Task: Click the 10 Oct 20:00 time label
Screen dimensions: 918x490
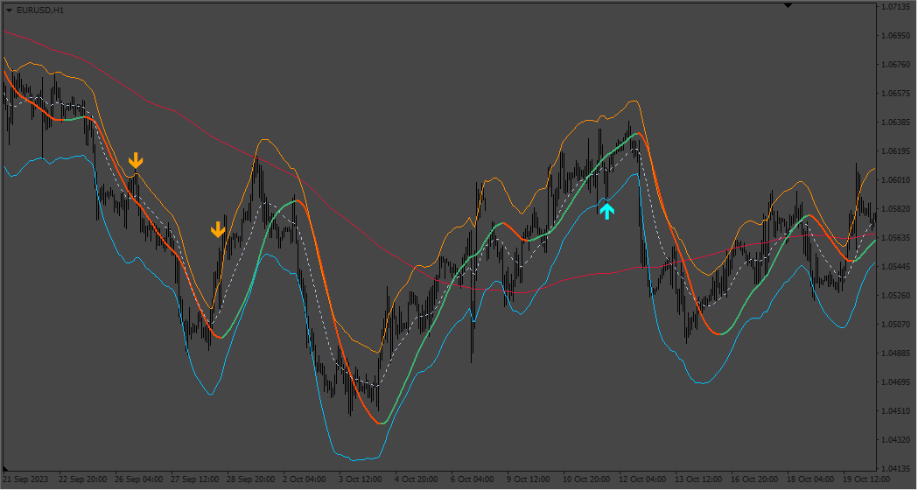Action: [x=586, y=479]
